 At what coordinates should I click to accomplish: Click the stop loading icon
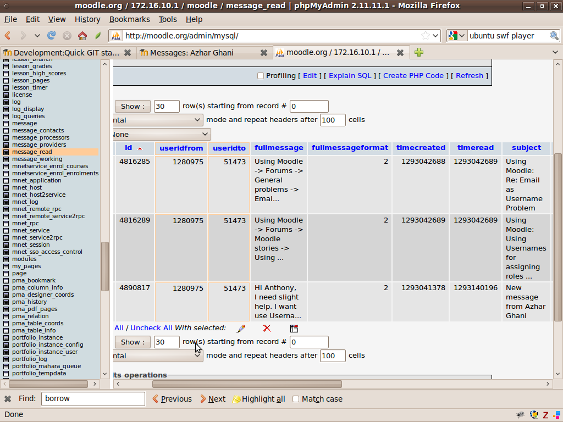click(67, 36)
